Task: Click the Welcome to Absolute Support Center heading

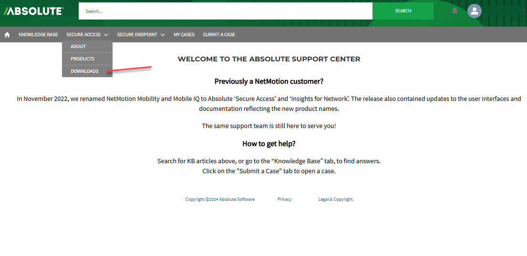Action: click(269, 59)
